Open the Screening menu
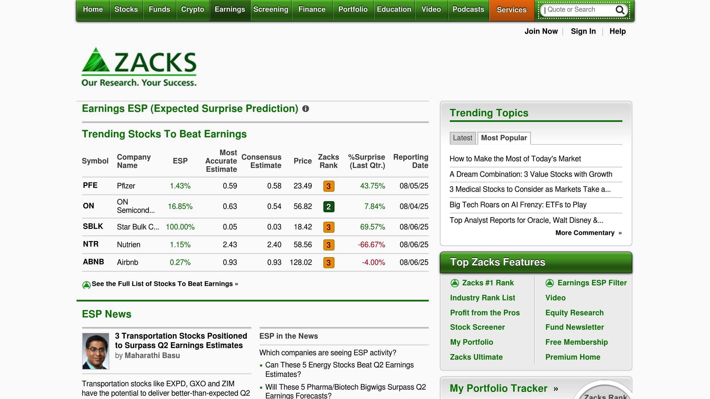 271,10
